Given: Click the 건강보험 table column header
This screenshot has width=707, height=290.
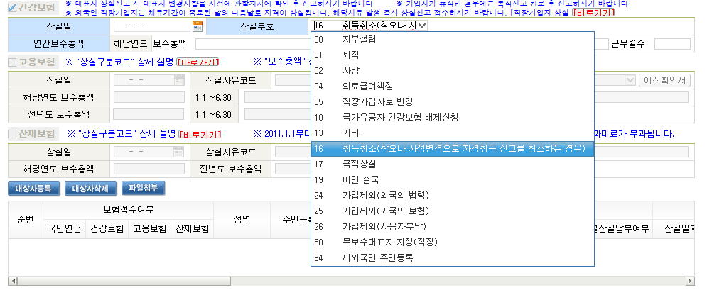Looking at the screenshot, I should click(107, 229).
